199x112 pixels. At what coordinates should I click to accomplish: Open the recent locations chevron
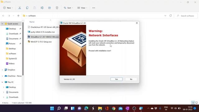13,16
